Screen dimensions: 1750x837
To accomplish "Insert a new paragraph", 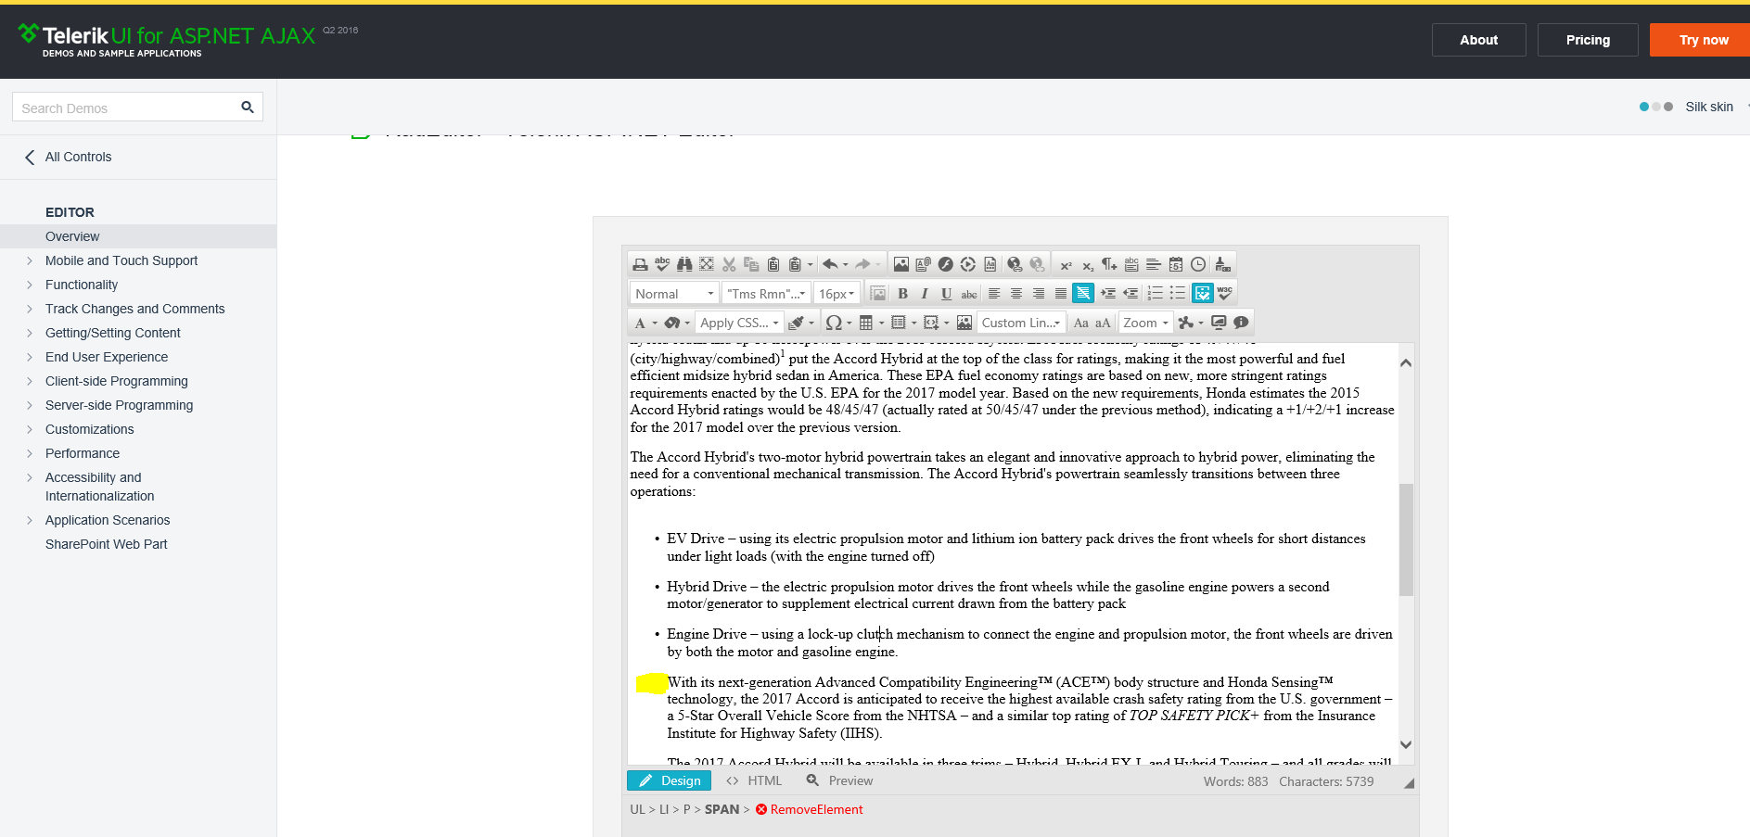I will (1109, 265).
